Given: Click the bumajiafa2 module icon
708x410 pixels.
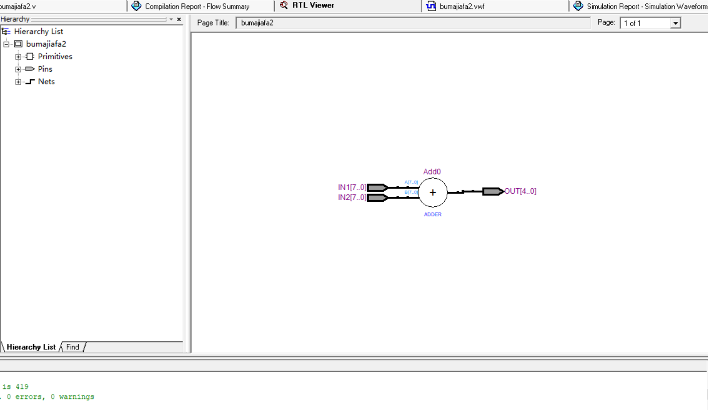Looking at the screenshot, I should click(x=18, y=44).
